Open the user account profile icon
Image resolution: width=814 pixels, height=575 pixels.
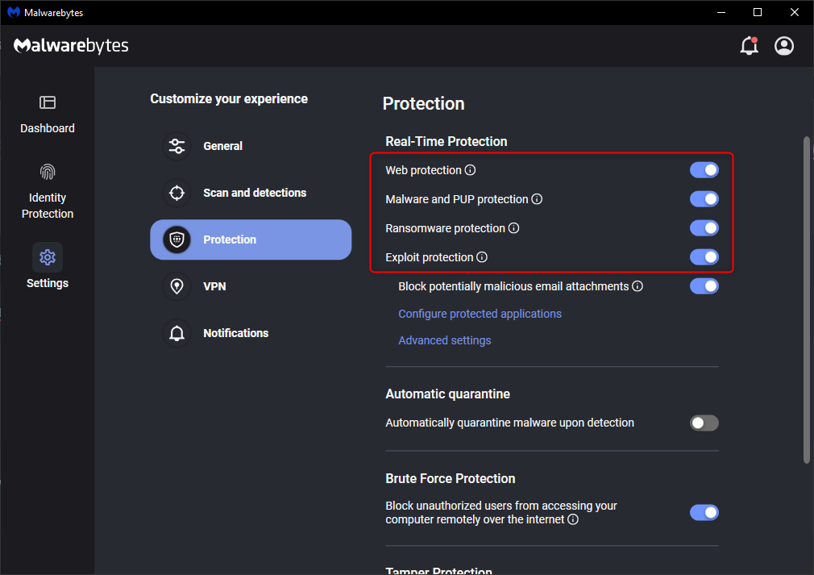[784, 46]
